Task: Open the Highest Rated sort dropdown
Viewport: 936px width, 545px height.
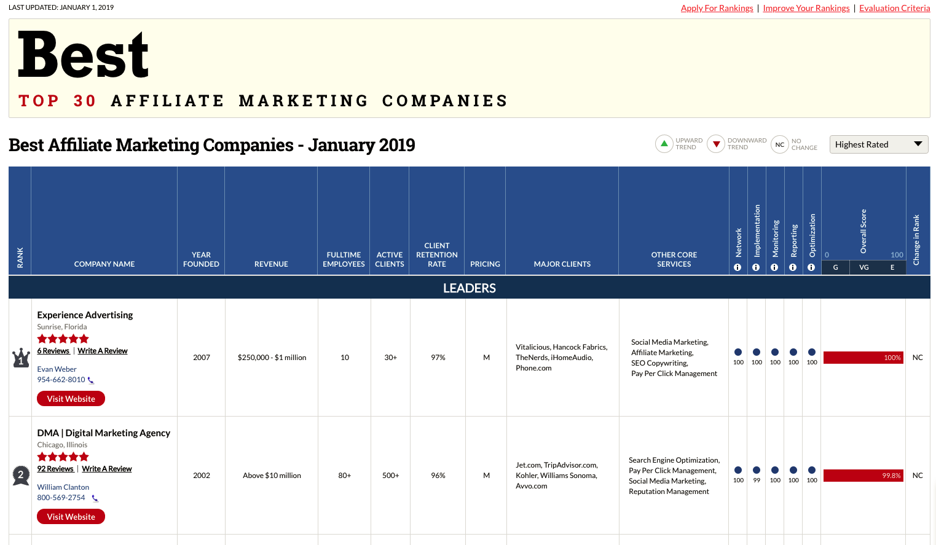Action: point(878,144)
